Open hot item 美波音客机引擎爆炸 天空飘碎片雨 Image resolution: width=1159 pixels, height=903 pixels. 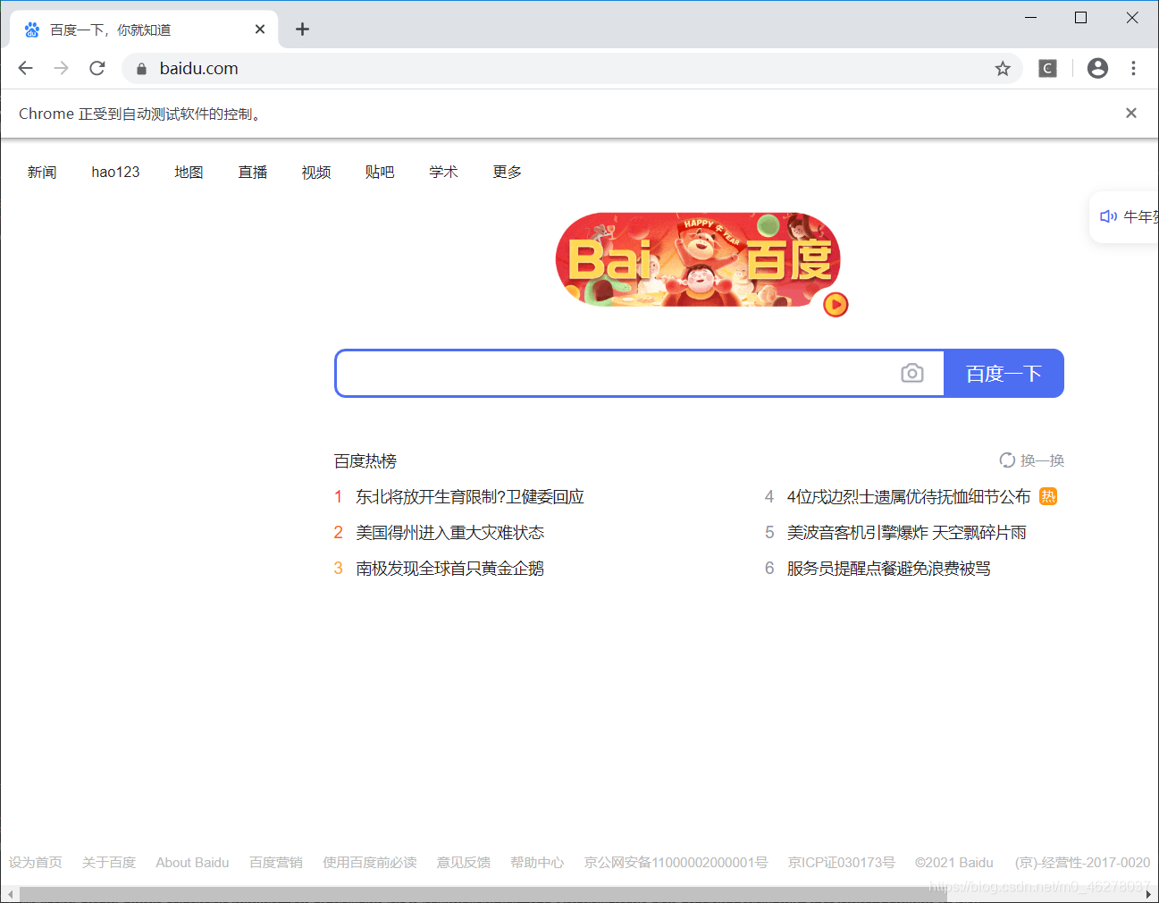[906, 532]
